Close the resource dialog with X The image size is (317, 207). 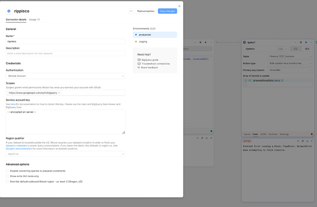pos(179,6)
